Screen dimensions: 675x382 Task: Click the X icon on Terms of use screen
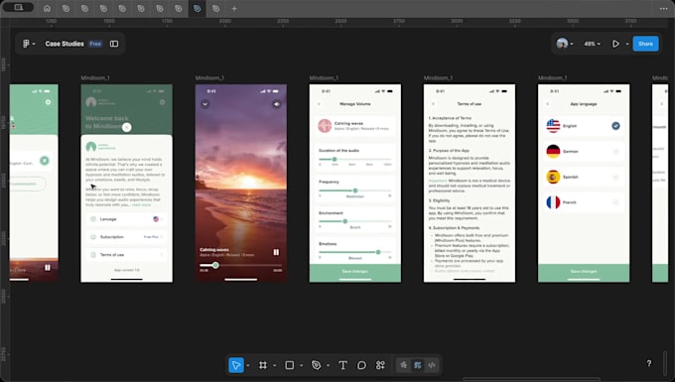(x=433, y=104)
